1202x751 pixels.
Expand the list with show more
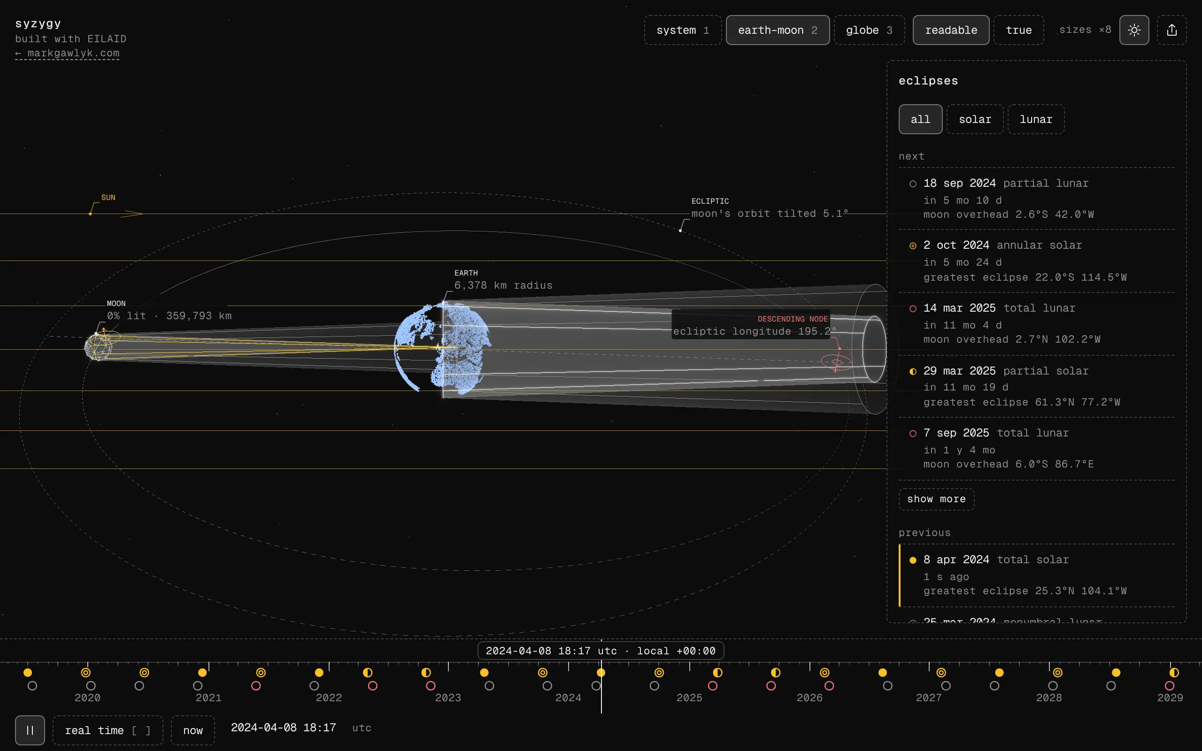(x=936, y=499)
